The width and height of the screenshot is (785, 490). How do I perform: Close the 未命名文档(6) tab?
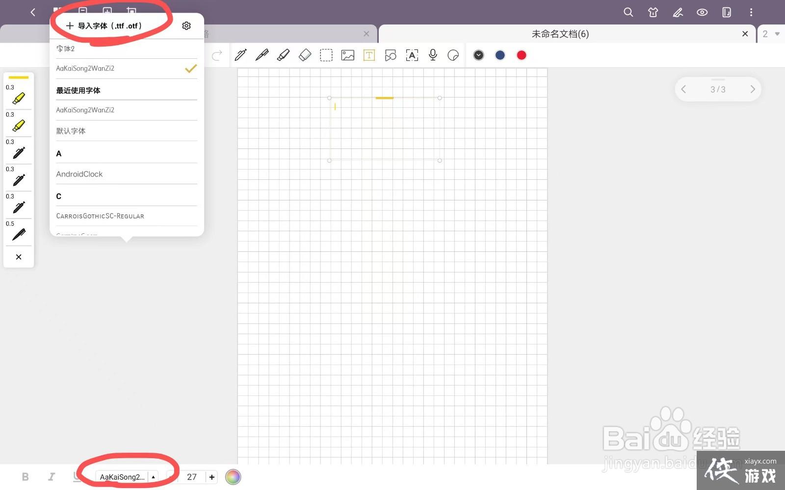pos(745,34)
